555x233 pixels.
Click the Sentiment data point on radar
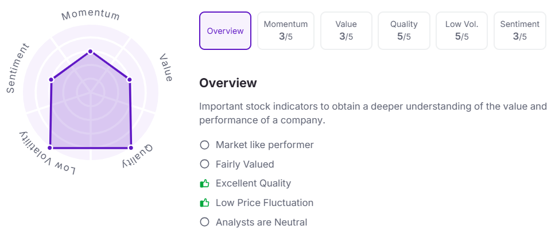(x=51, y=79)
